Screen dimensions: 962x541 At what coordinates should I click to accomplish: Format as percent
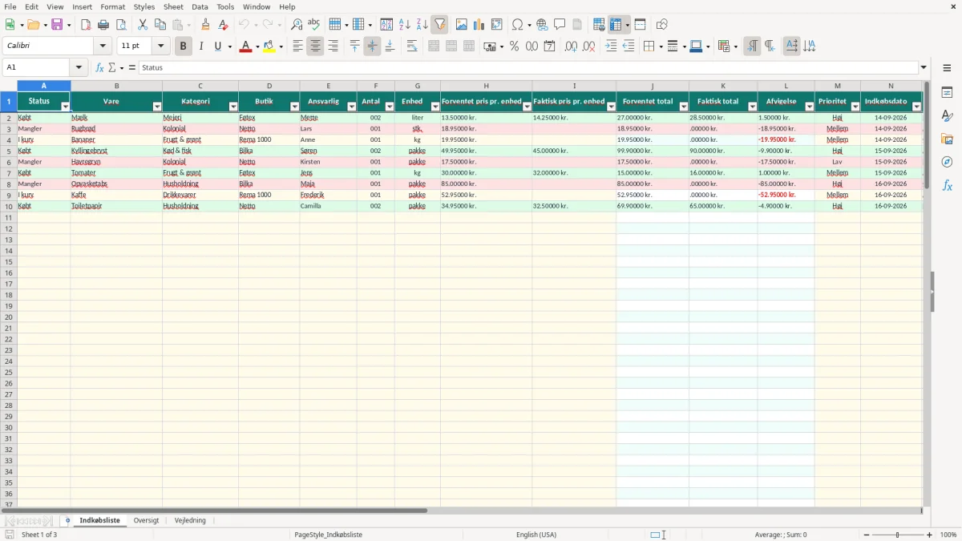coord(515,46)
